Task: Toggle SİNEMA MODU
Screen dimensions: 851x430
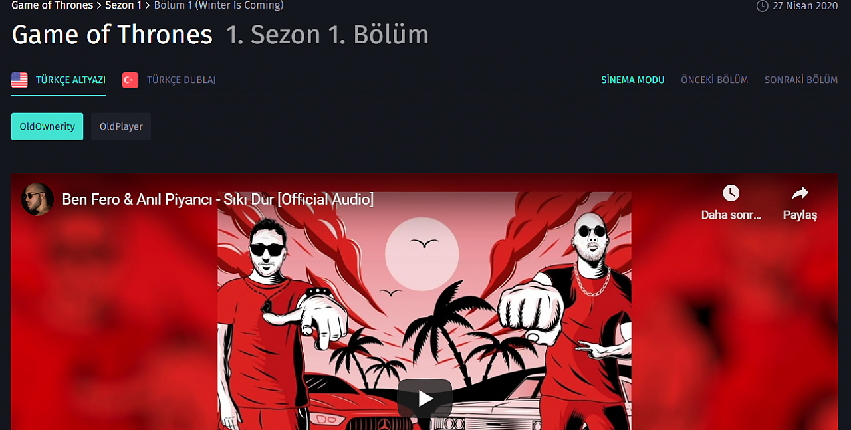Action: [632, 80]
